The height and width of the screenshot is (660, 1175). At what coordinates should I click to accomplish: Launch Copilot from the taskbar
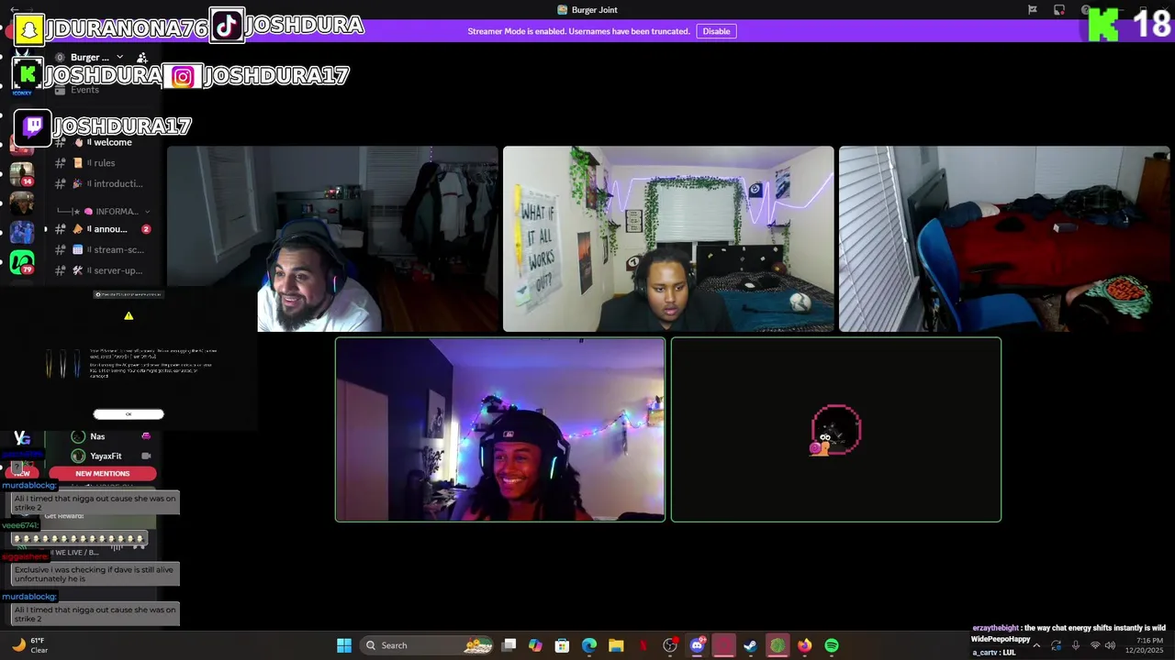[x=536, y=645]
